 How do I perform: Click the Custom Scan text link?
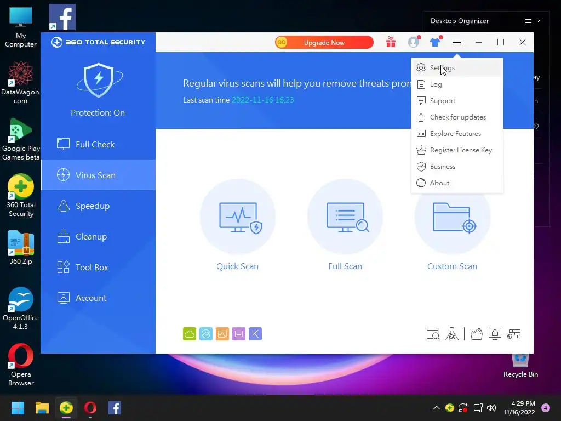click(452, 266)
